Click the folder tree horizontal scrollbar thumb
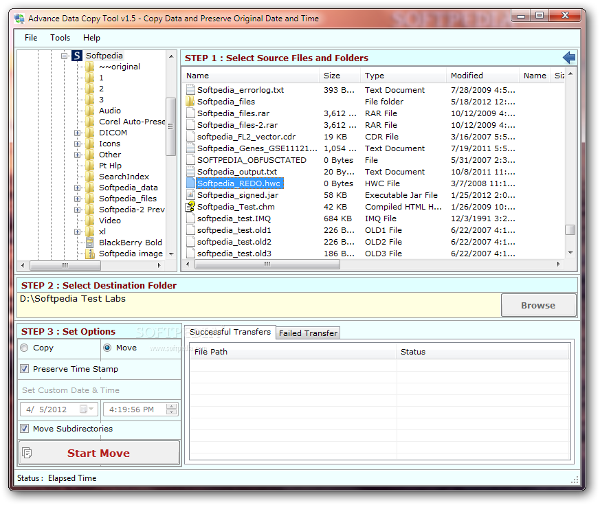The width and height of the screenshot is (600, 505). coord(65,265)
